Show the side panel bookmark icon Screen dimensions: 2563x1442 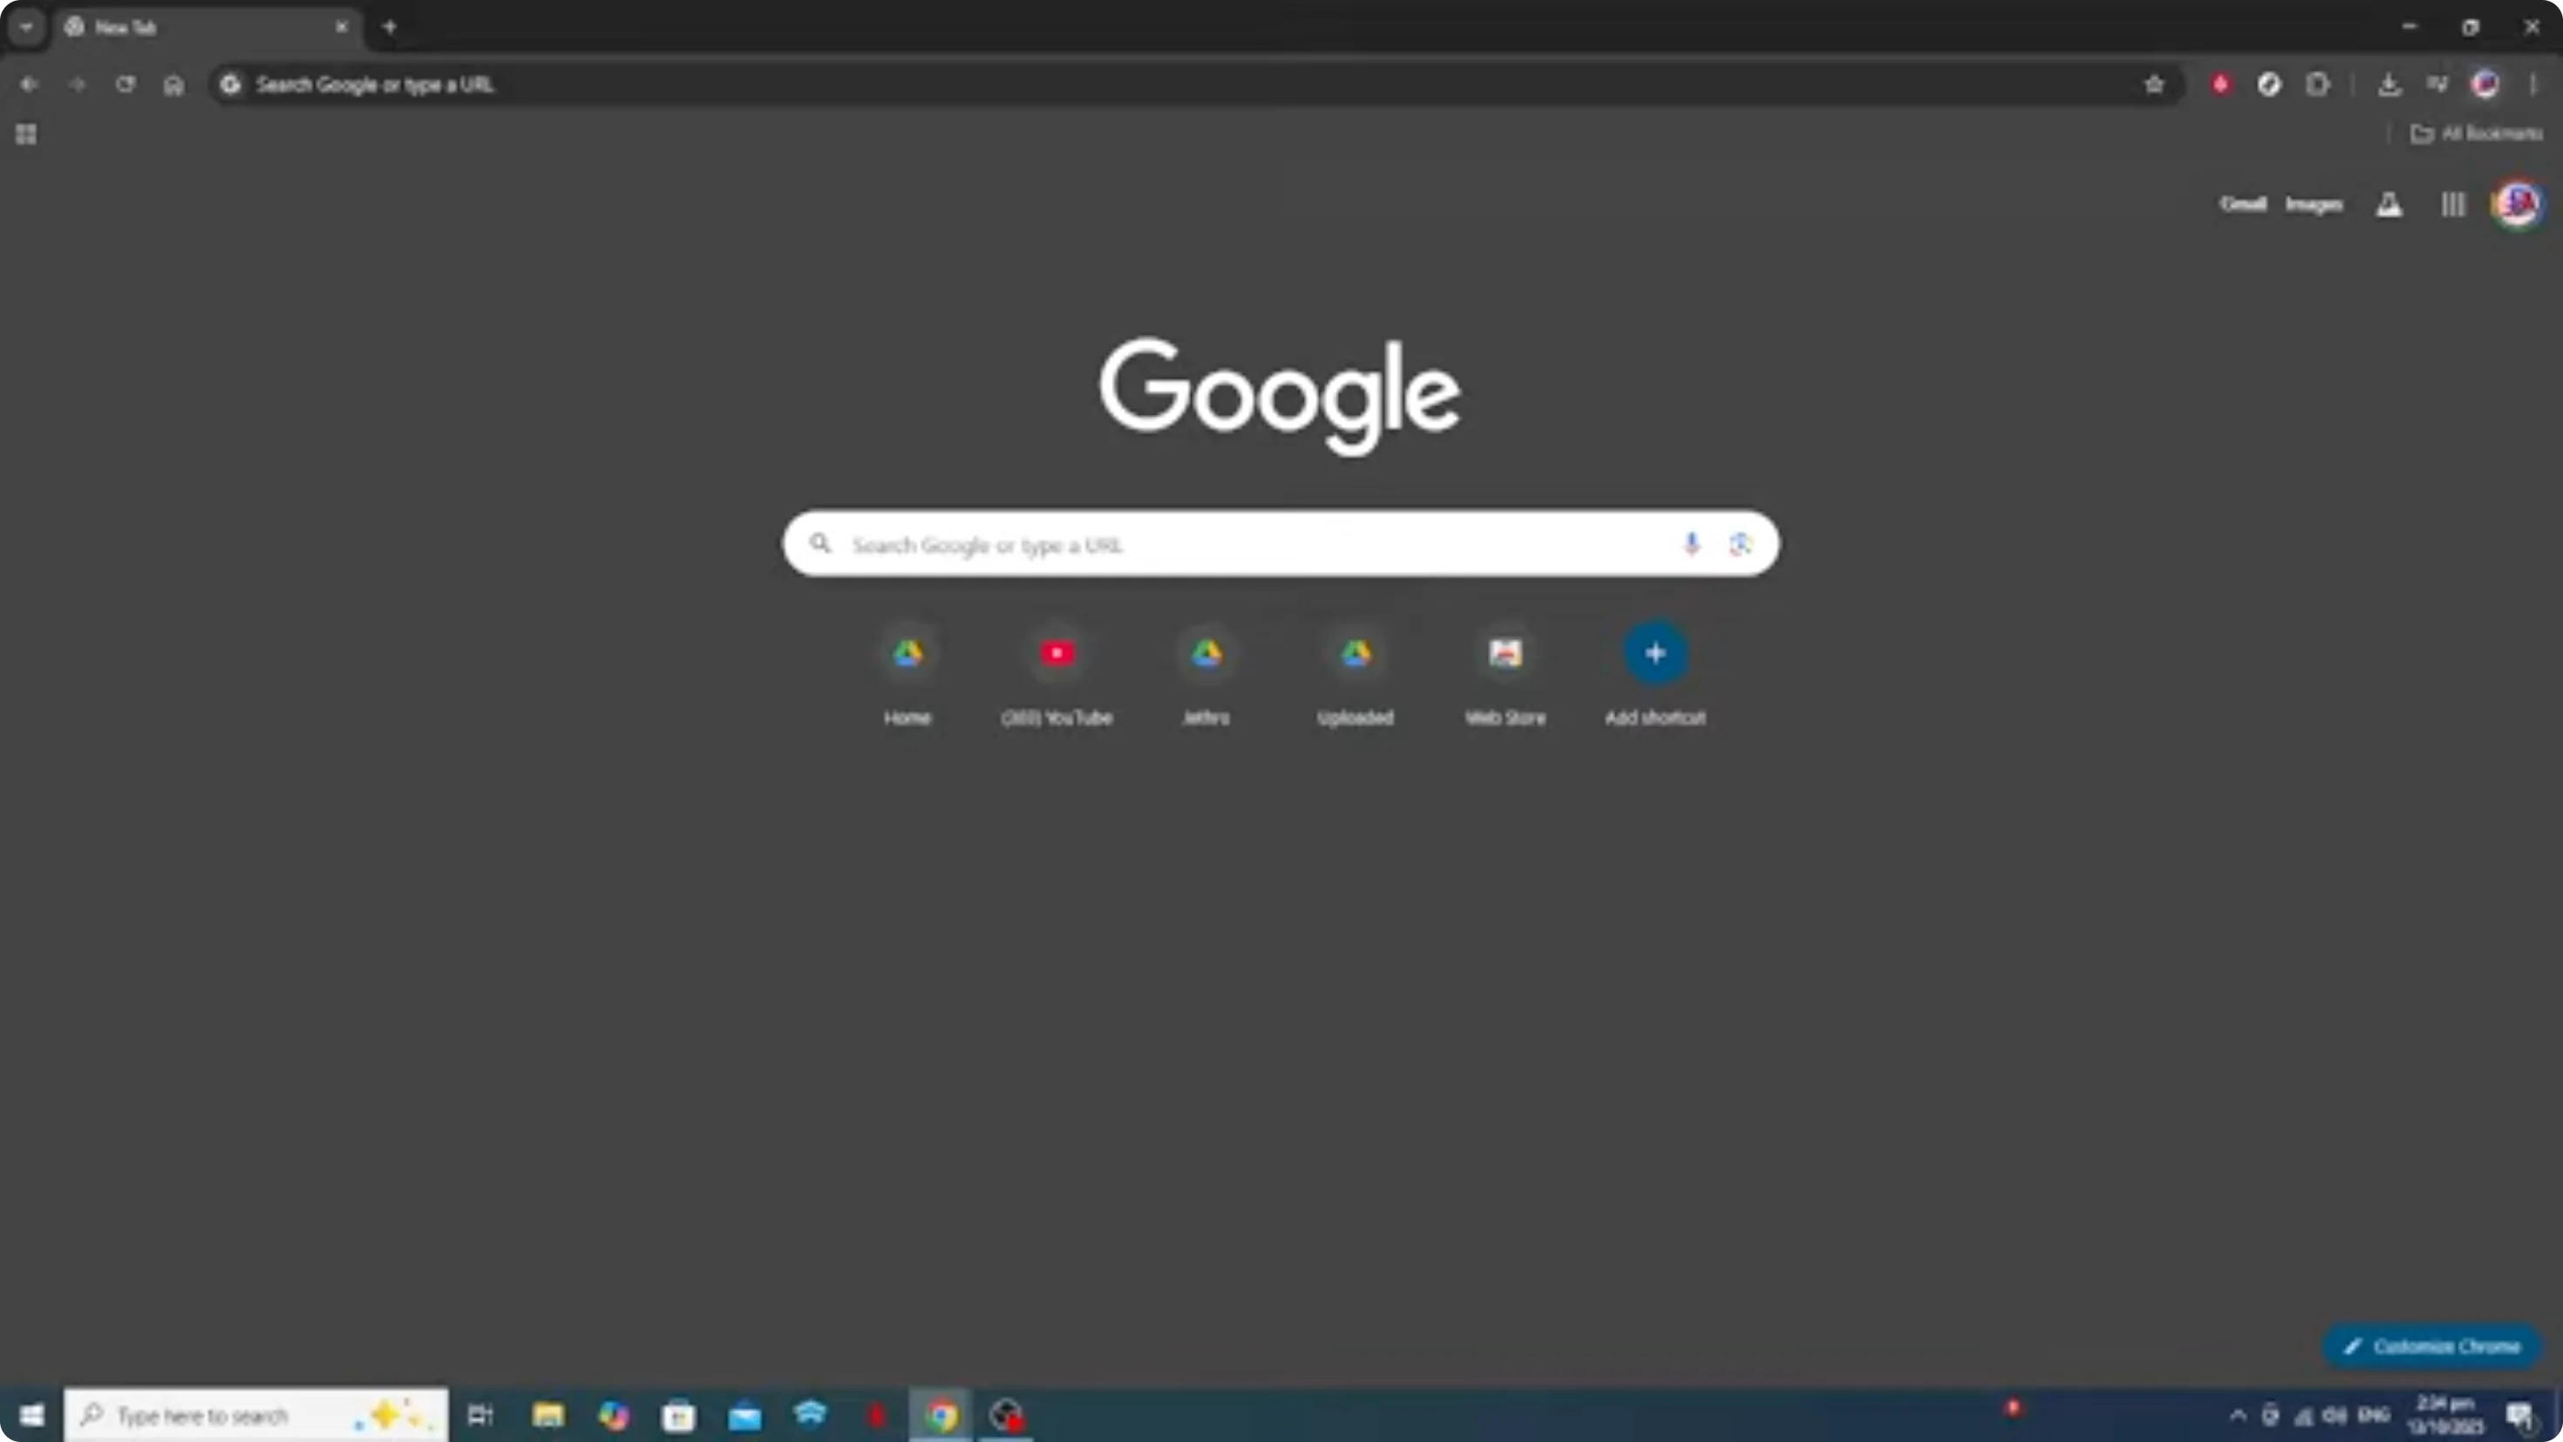pyautogui.click(x=2437, y=85)
